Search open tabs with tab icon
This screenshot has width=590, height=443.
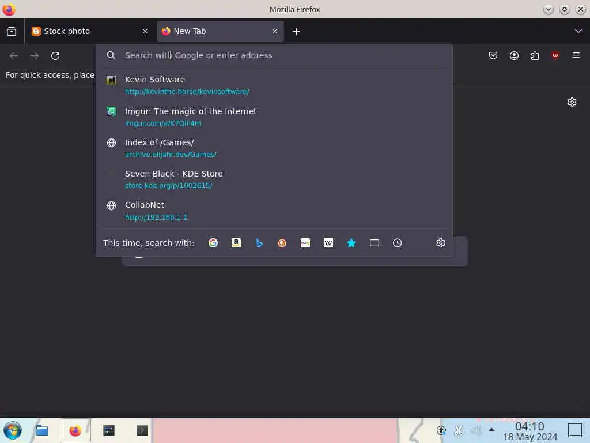tap(375, 243)
